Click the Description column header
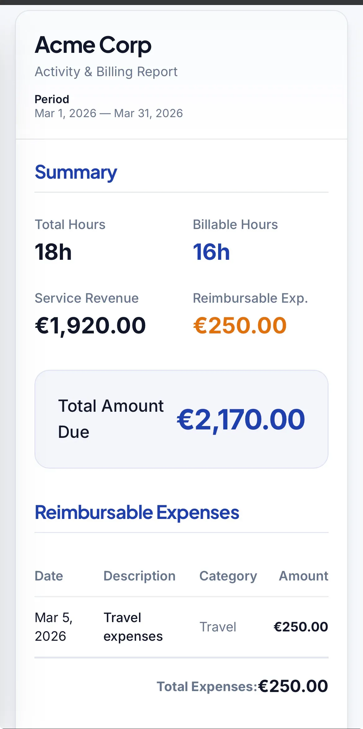Image resolution: width=363 pixels, height=729 pixels. pyautogui.click(x=140, y=576)
